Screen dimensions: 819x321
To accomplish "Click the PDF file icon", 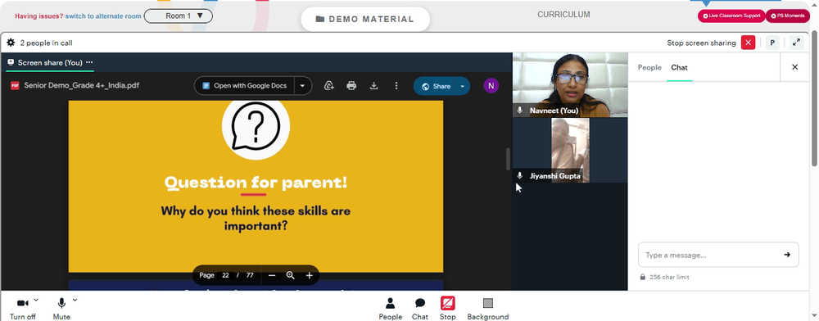I will [15, 86].
